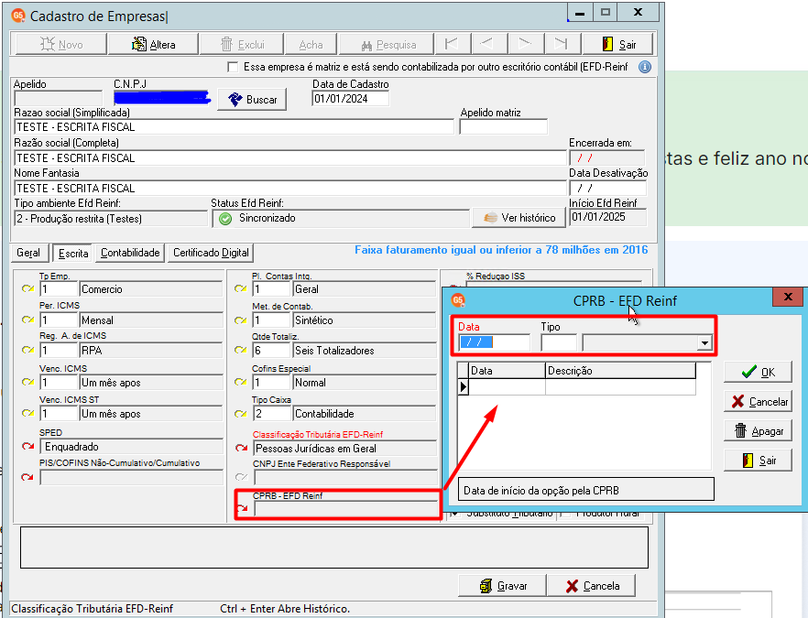
Task: Switch to the Geral tab
Action: 28,253
